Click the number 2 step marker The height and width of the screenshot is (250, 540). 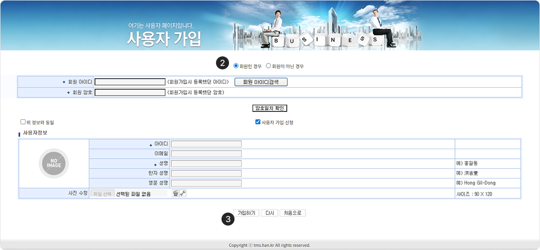pyautogui.click(x=222, y=64)
